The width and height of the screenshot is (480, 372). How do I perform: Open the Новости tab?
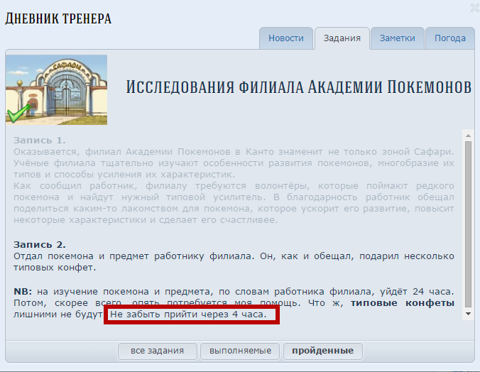tap(286, 38)
